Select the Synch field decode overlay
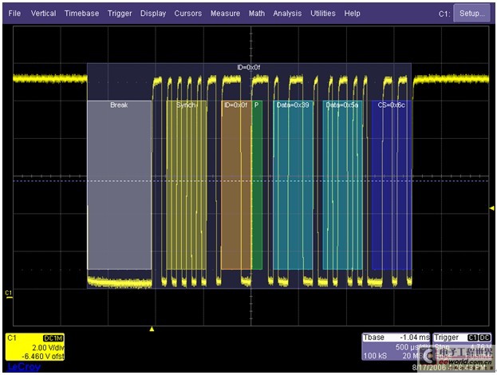497x375 pixels. tap(186, 185)
